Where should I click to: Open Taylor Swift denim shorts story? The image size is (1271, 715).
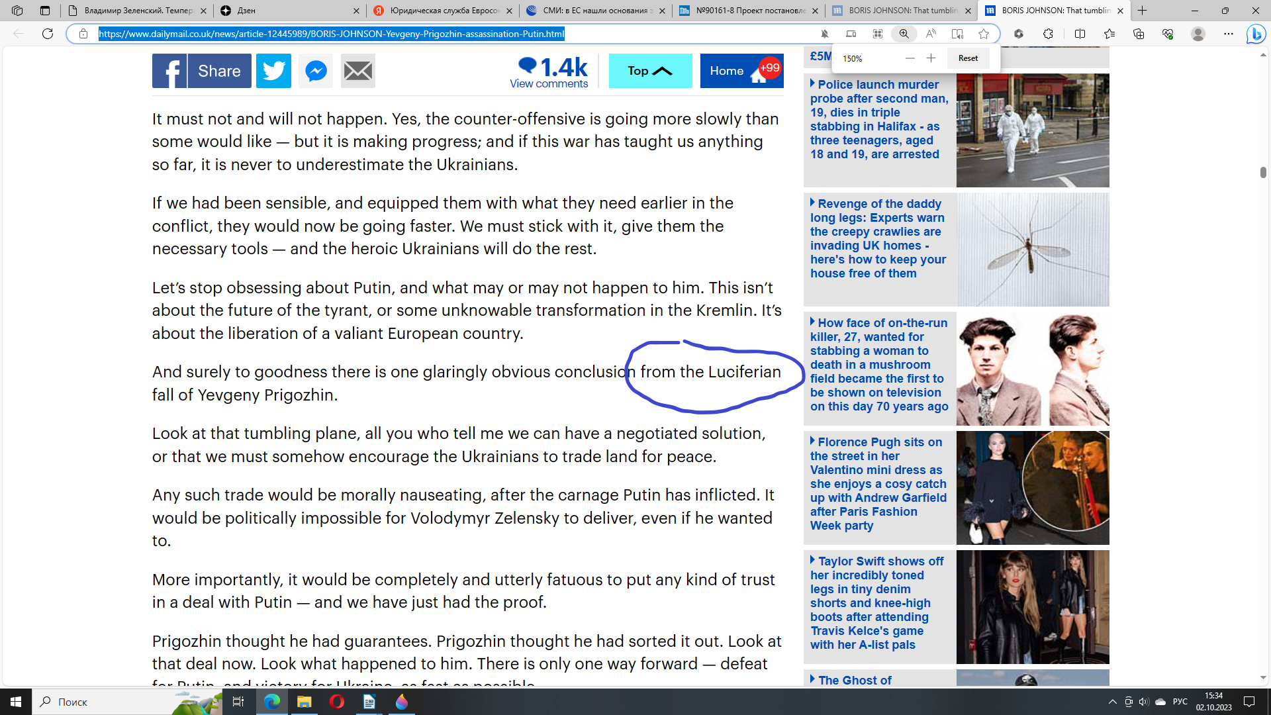[x=877, y=603]
